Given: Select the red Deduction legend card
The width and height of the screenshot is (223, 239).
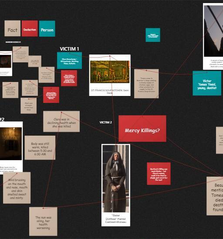Looking at the screenshot, I should tap(30, 28).
